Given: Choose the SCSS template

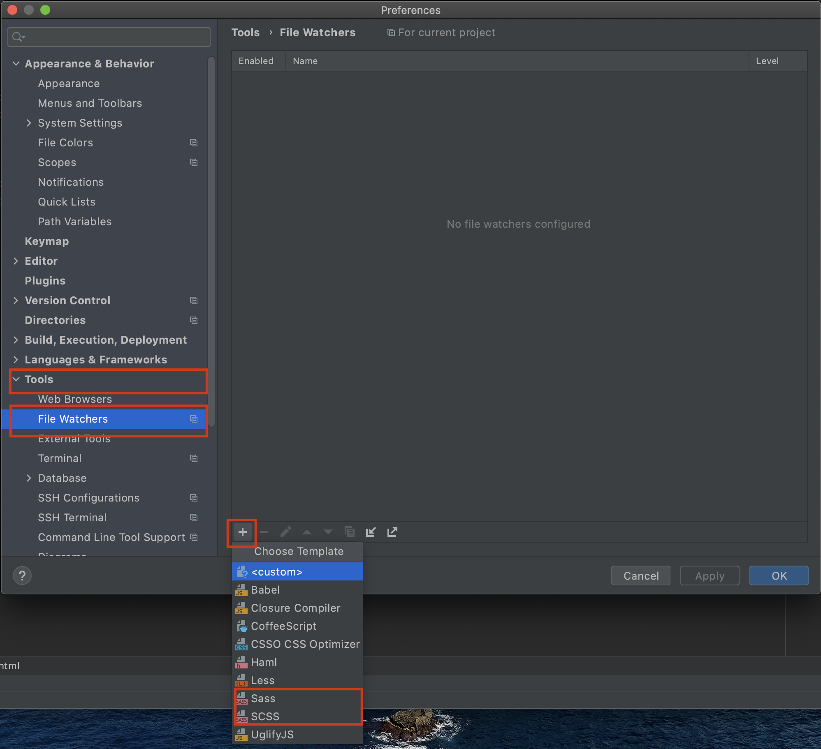Looking at the screenshot, I should [x=265, y=717].
